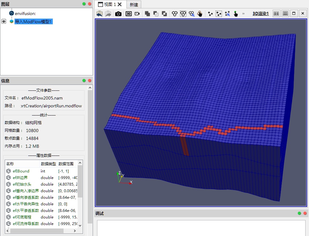
Task: Select the ef河底高程 attribute
Action: tap(22, 217)
